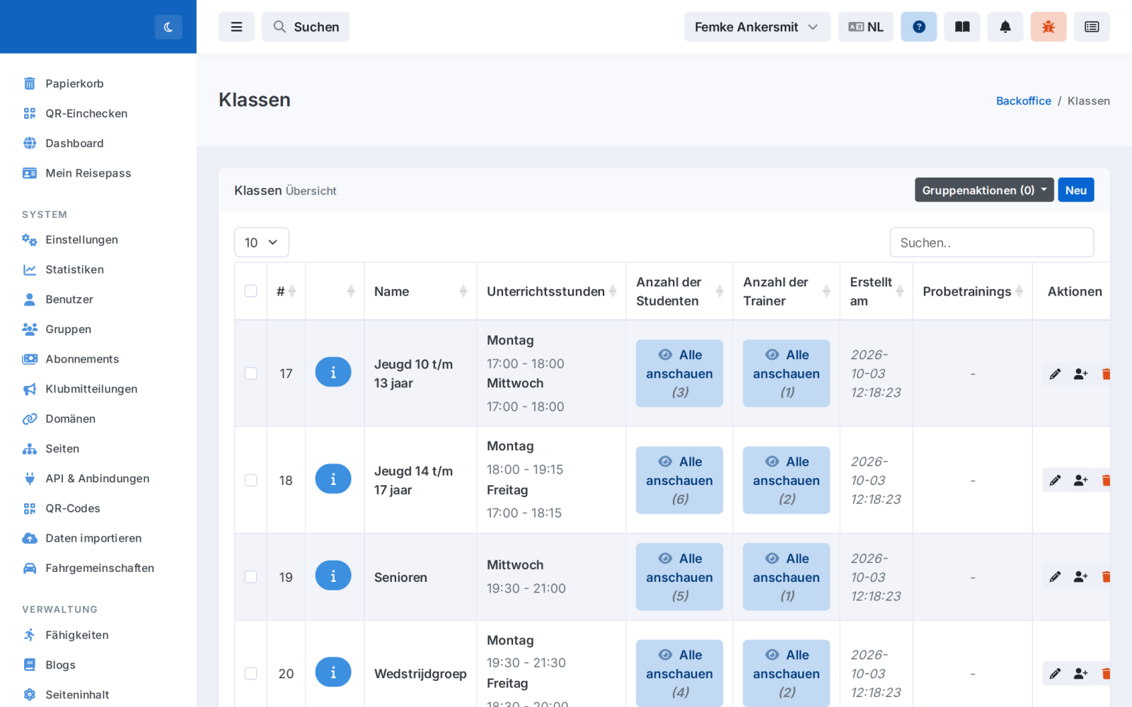View all trainers (1) of Senioren
Image resolution: width=1132 pixels, height=707 pixels.
click(786, 577)
